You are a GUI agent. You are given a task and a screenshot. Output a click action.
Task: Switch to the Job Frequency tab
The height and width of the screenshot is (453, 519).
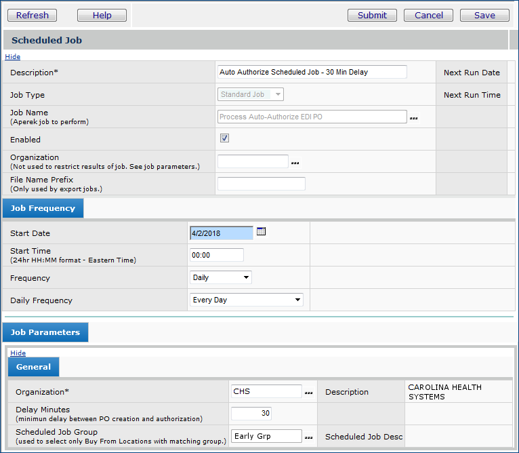[x=43, y=208]
